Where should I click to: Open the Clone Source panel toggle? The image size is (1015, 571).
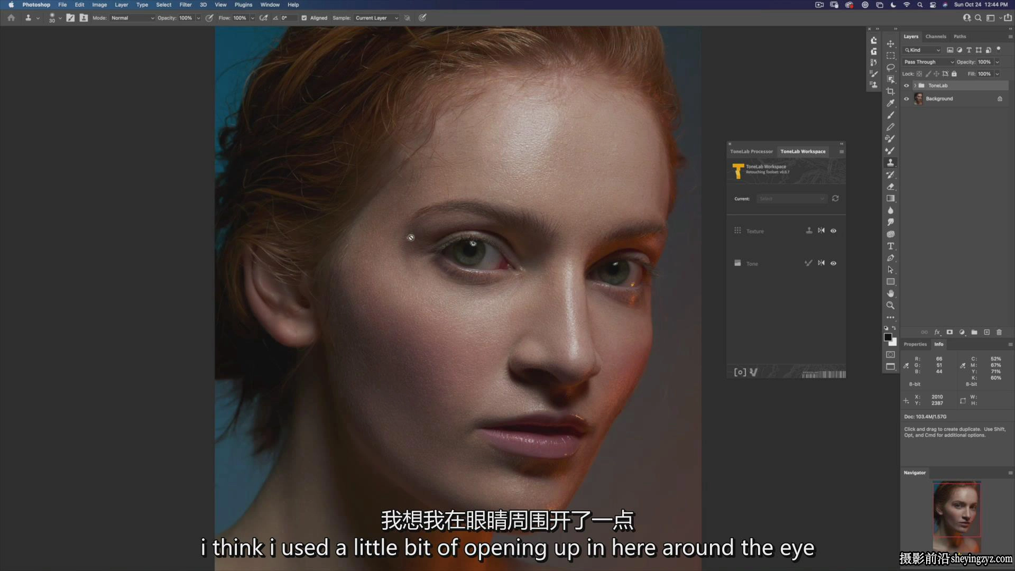84,17
